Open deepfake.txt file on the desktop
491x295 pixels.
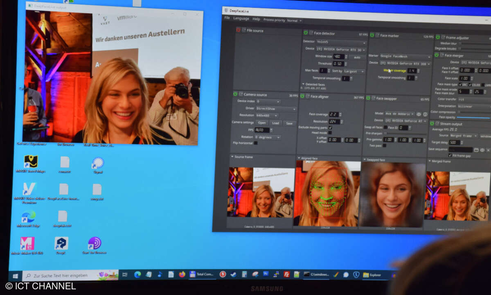pyautogui.click(x=62, y=219)
